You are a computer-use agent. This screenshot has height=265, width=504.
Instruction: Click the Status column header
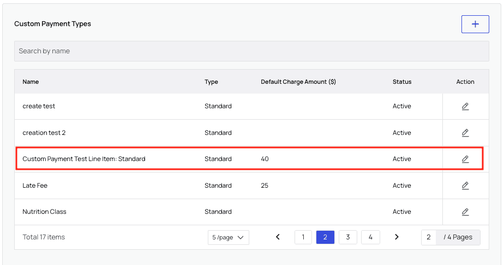402,82
